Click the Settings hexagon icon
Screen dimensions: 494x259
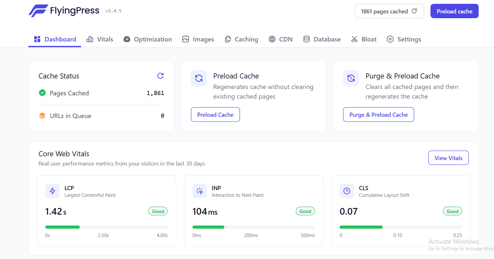point(390,39)
